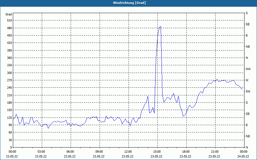Viewport: 257px width, 160px height.
Task: Click the 300 axis label
Action: 10,73
